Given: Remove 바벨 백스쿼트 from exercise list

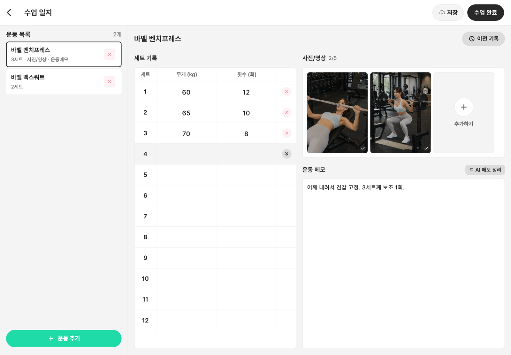Looking at the screenshot, I should pyautogui.click(x=110, y=81).
